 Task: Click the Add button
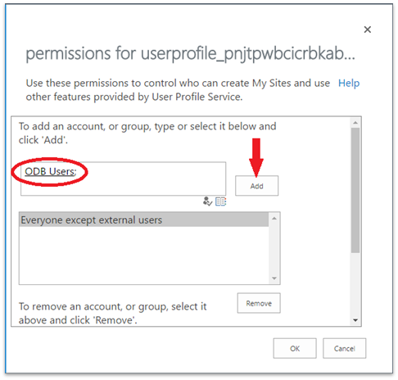[x=256, y=186]
